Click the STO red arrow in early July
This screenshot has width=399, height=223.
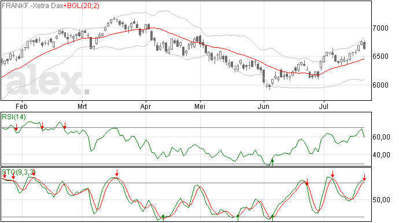coord(332,174)
